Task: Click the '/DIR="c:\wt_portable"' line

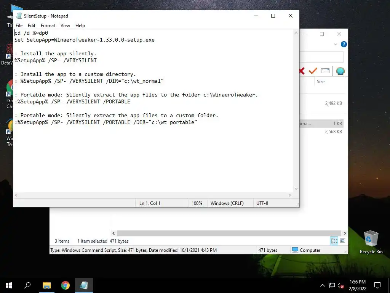Action: 106,122
